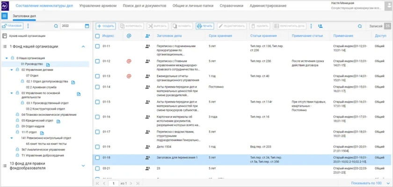Click the archive icon beside Архив нашей организации
This screenshot has height=187, width=393.
4,36
